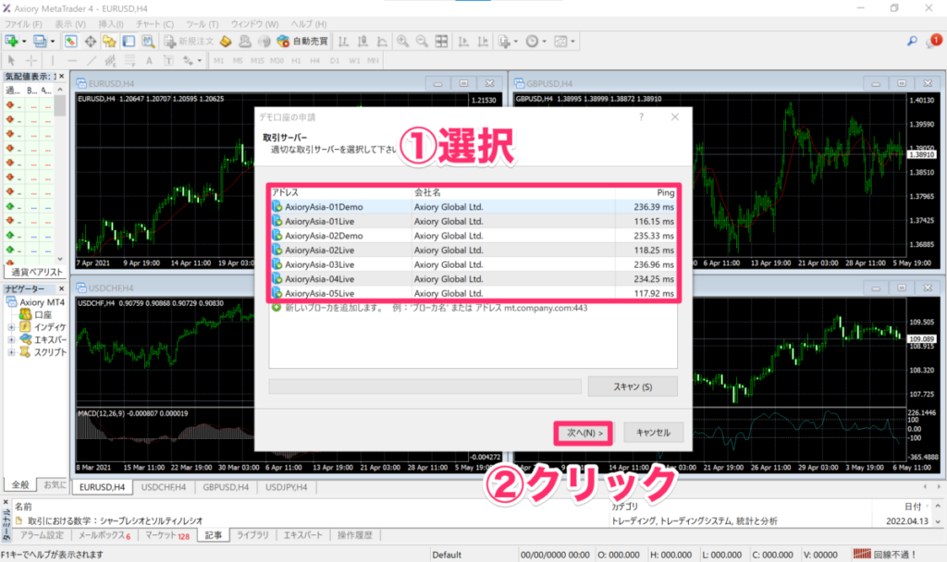
Task: Open the arrows objects dropdown
Action: [192, 60]
